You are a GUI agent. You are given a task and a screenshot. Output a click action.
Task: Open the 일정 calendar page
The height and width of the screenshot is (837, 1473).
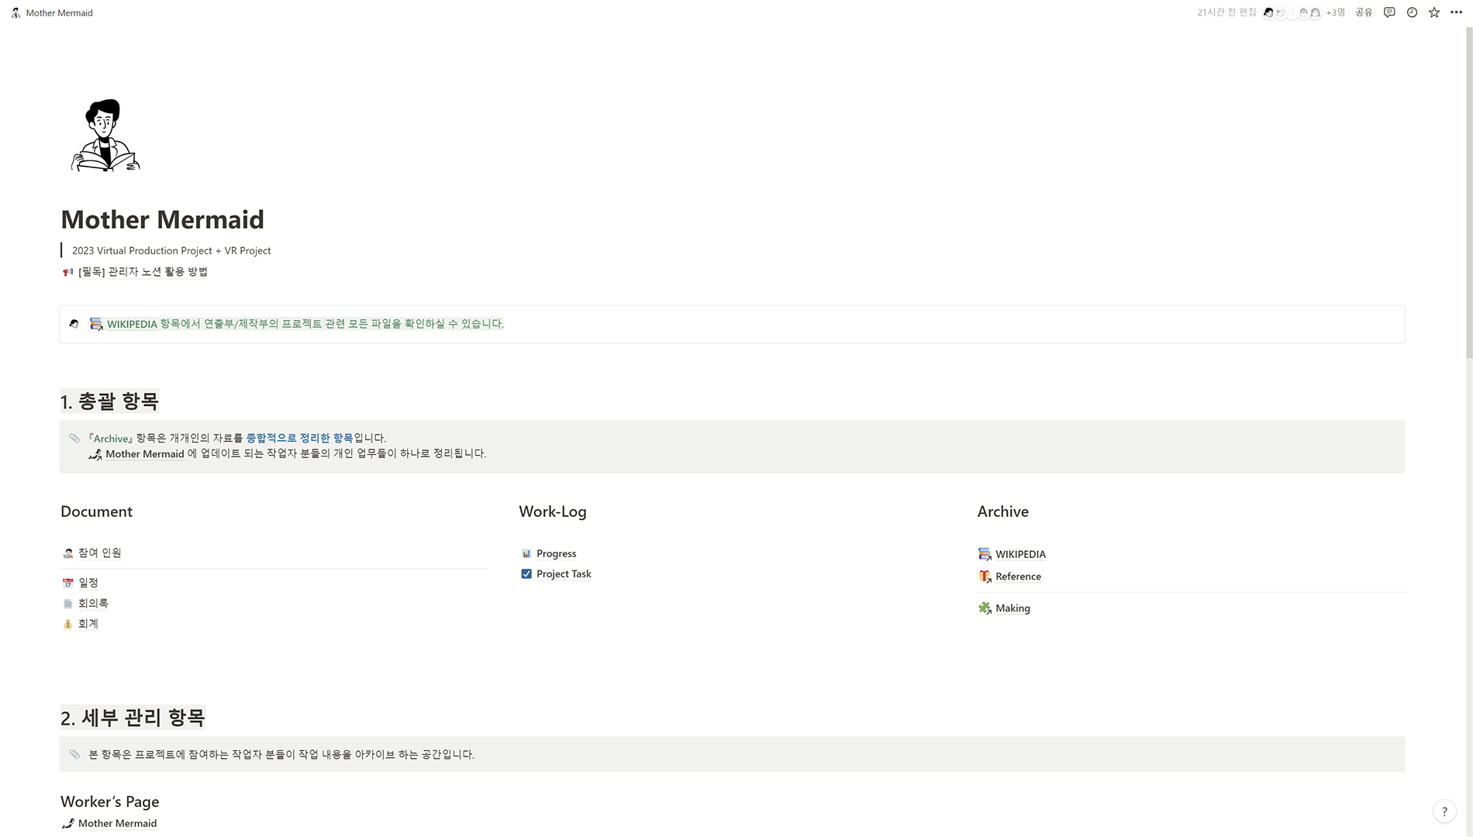click(x=88, y=583)
